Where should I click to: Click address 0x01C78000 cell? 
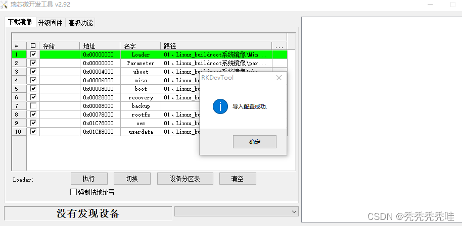(x=100, y=123)
